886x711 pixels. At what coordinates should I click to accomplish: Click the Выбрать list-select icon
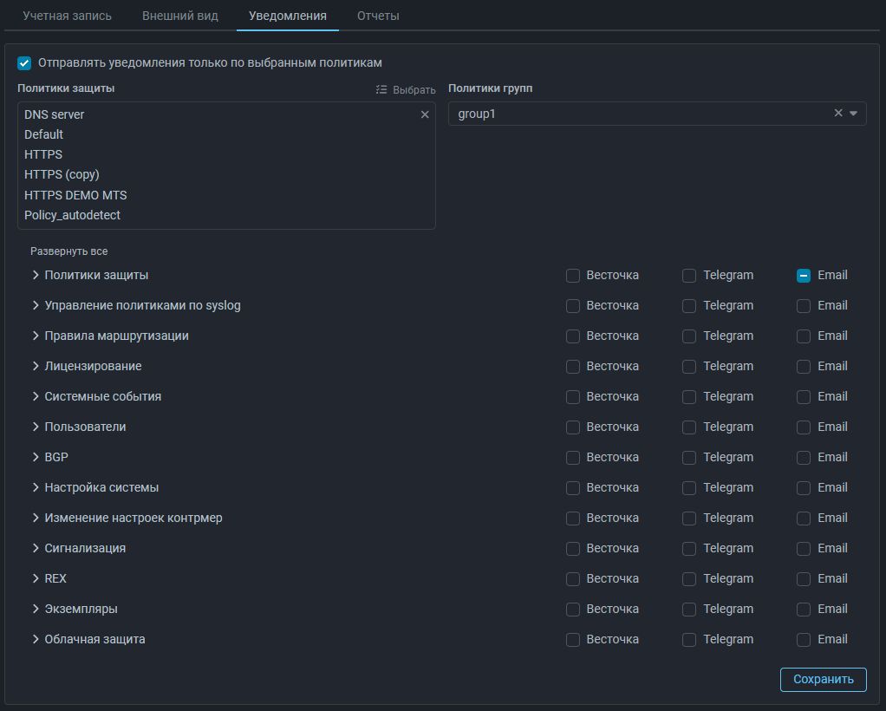pos(381,89)
